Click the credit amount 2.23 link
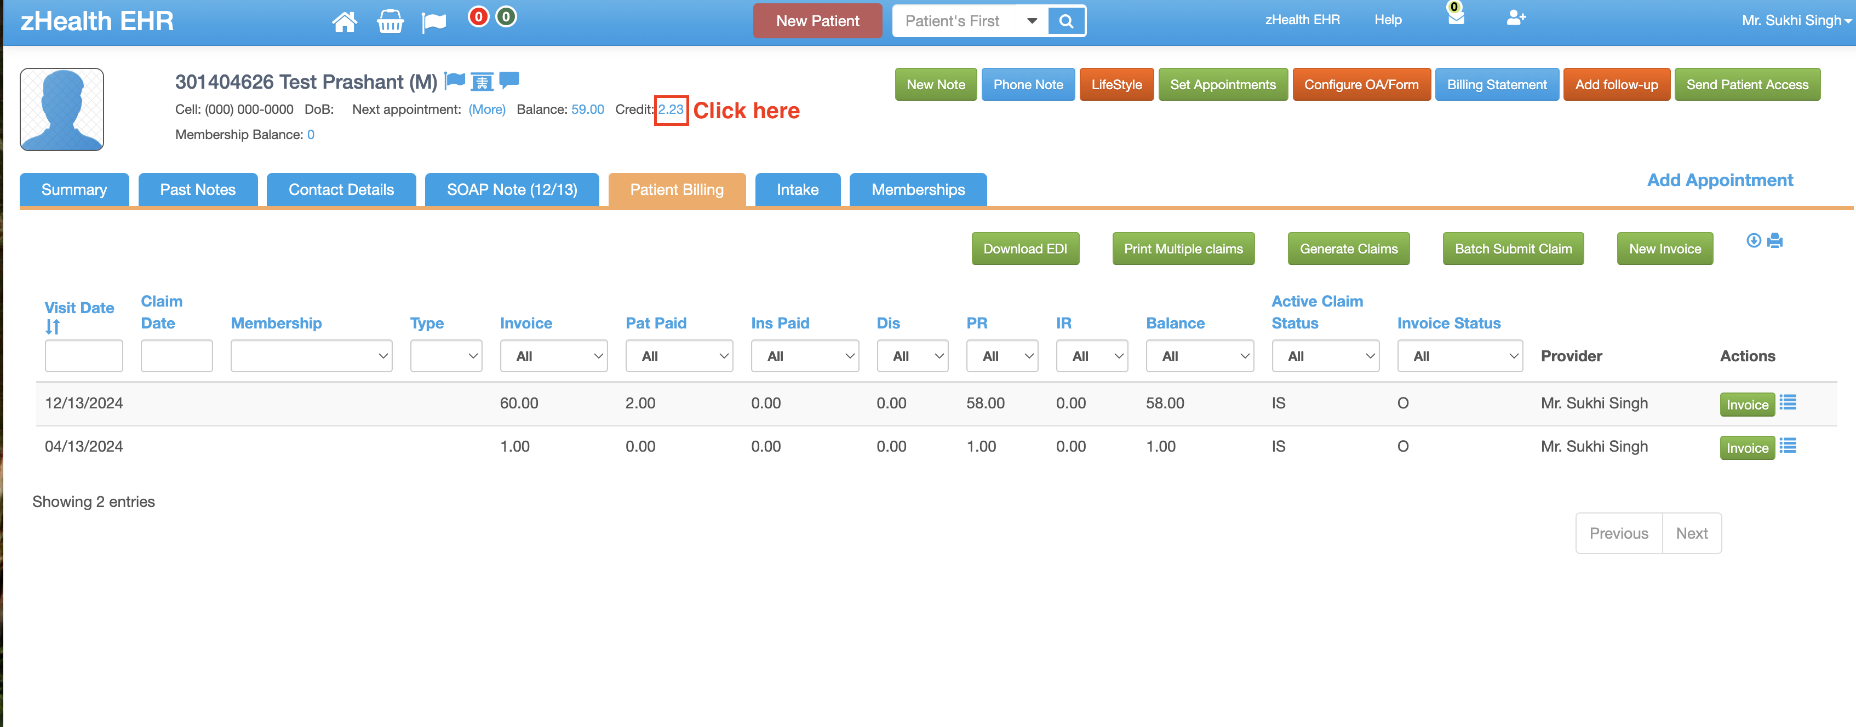 click(671, 109)
